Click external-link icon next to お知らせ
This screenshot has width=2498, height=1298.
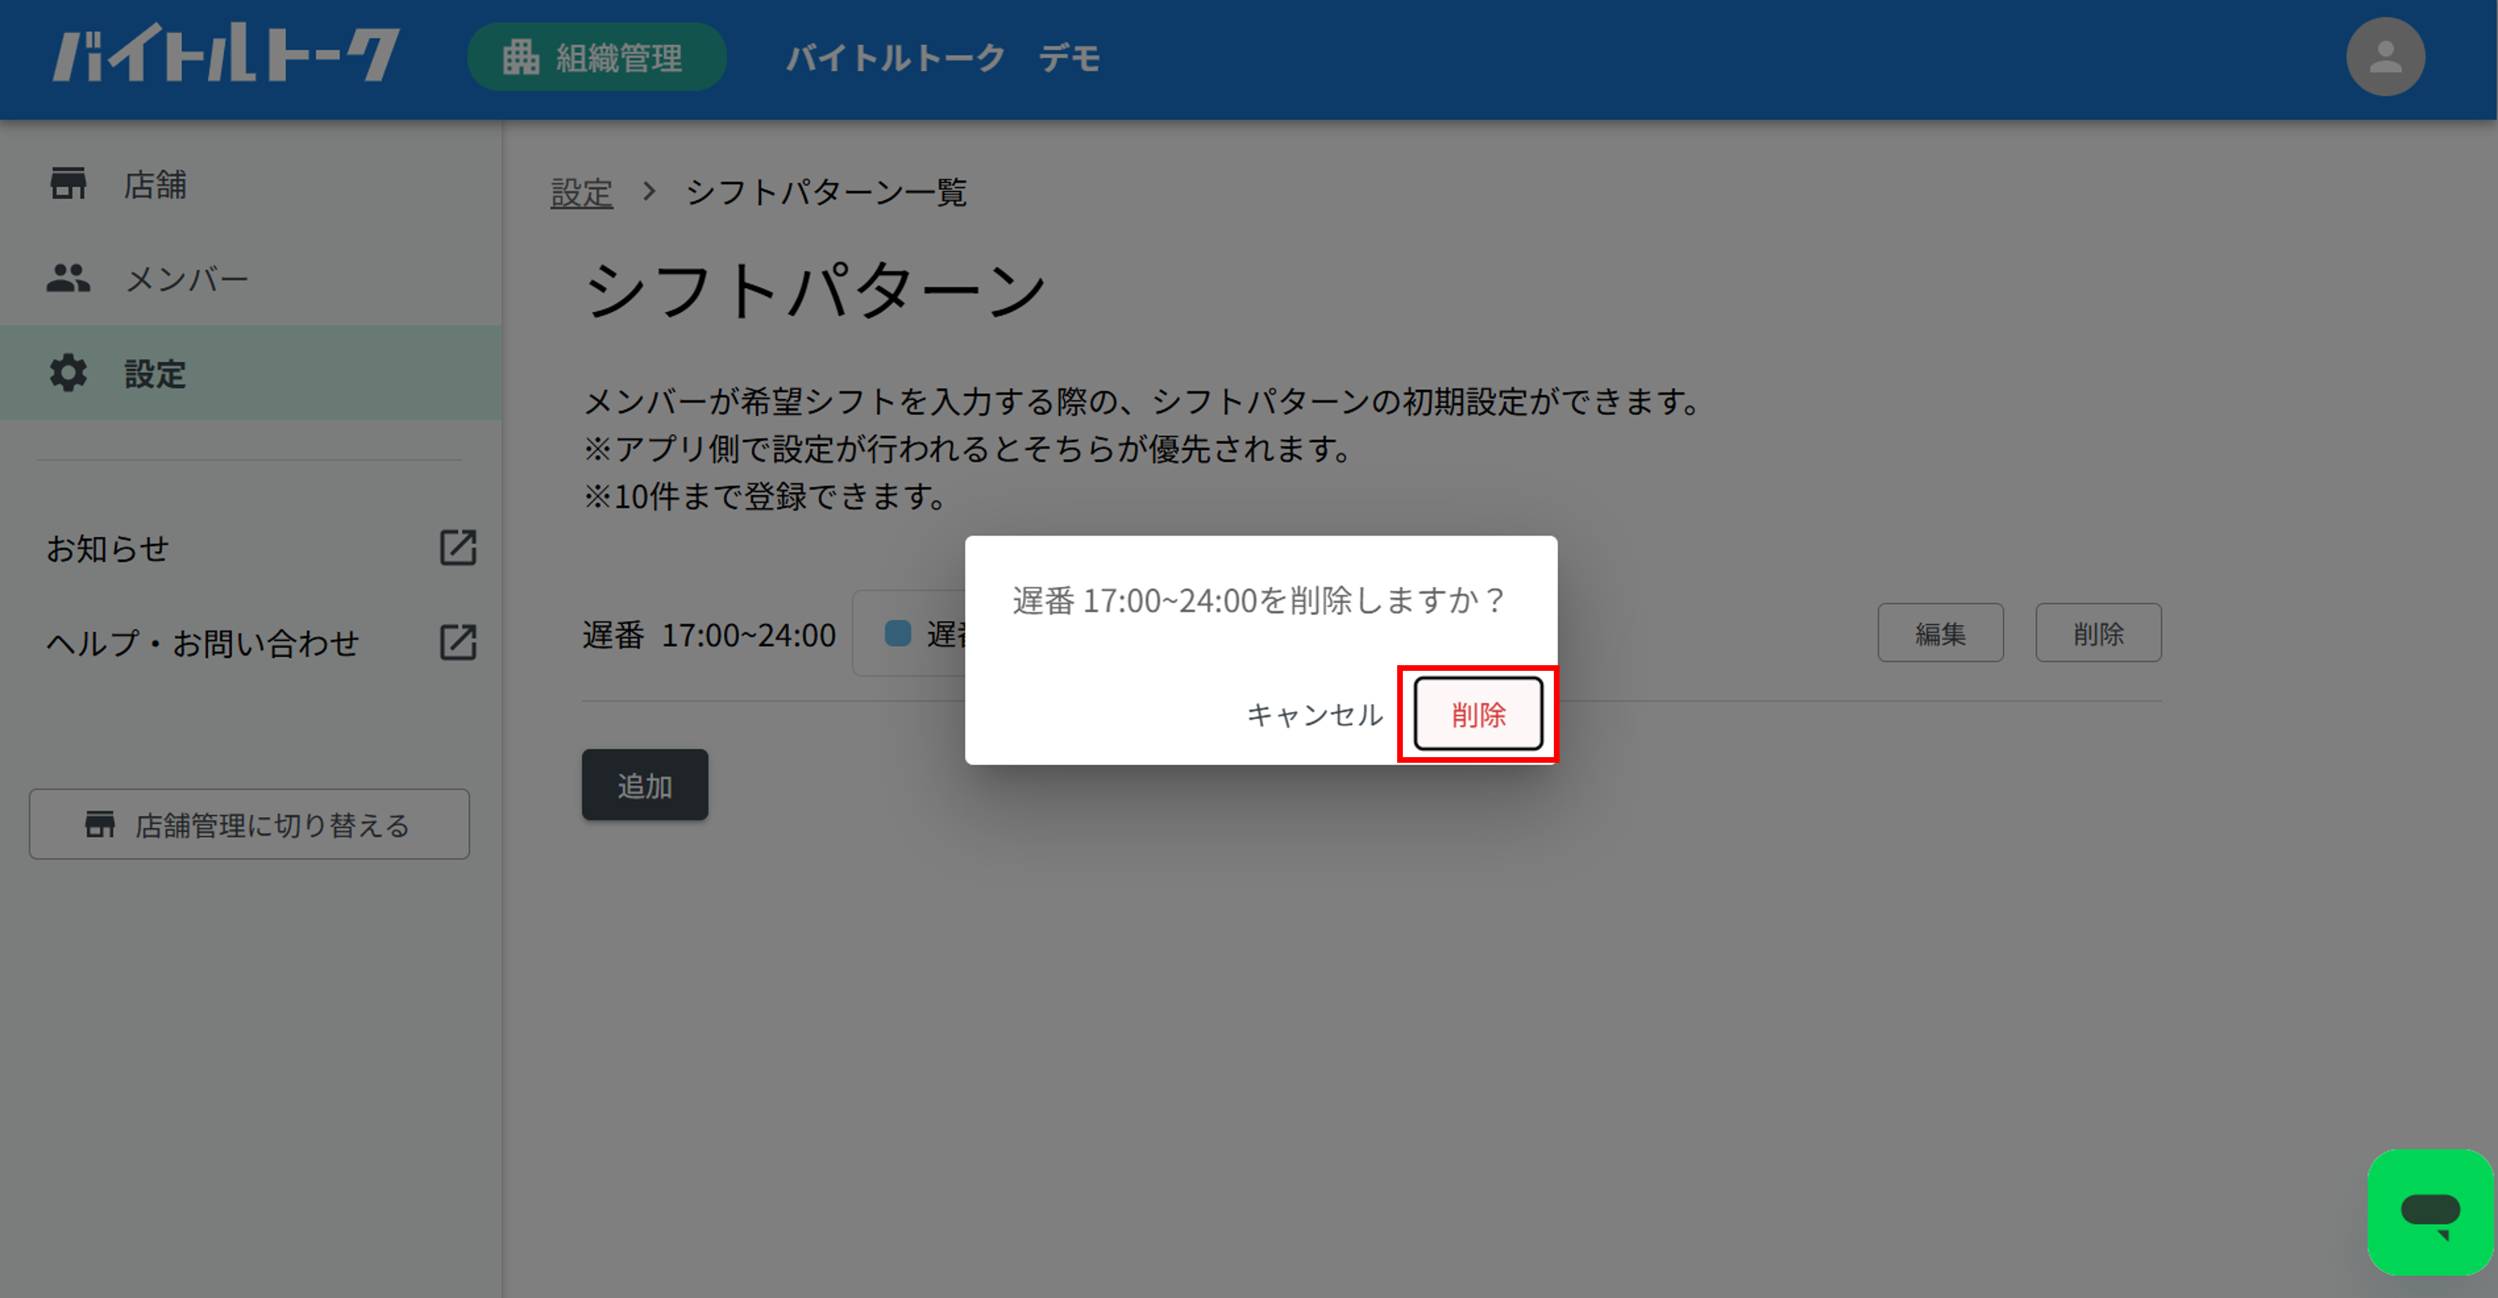pos(458,548)
